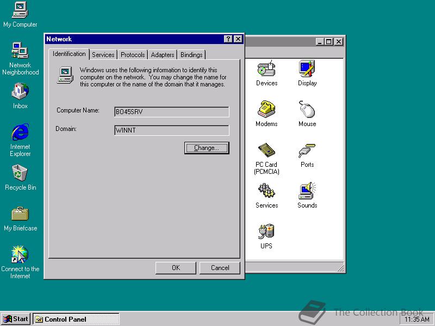
Task: Select the Identification tab
Action: click(x=69, y=54)
